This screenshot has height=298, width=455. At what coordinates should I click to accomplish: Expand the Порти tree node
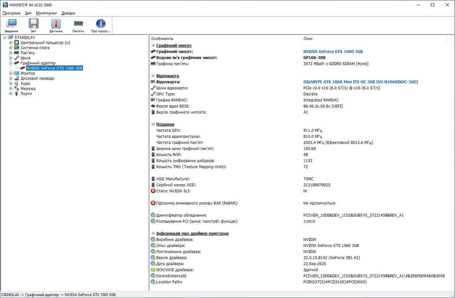[x=11, y=94]
